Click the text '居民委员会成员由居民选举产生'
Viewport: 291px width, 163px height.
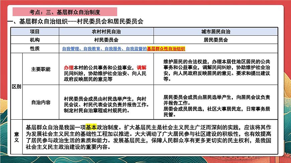197,97
